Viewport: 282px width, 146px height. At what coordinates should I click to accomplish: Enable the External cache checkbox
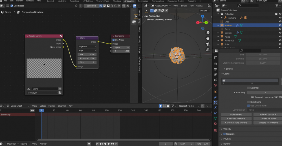click(x=248, y=88)
